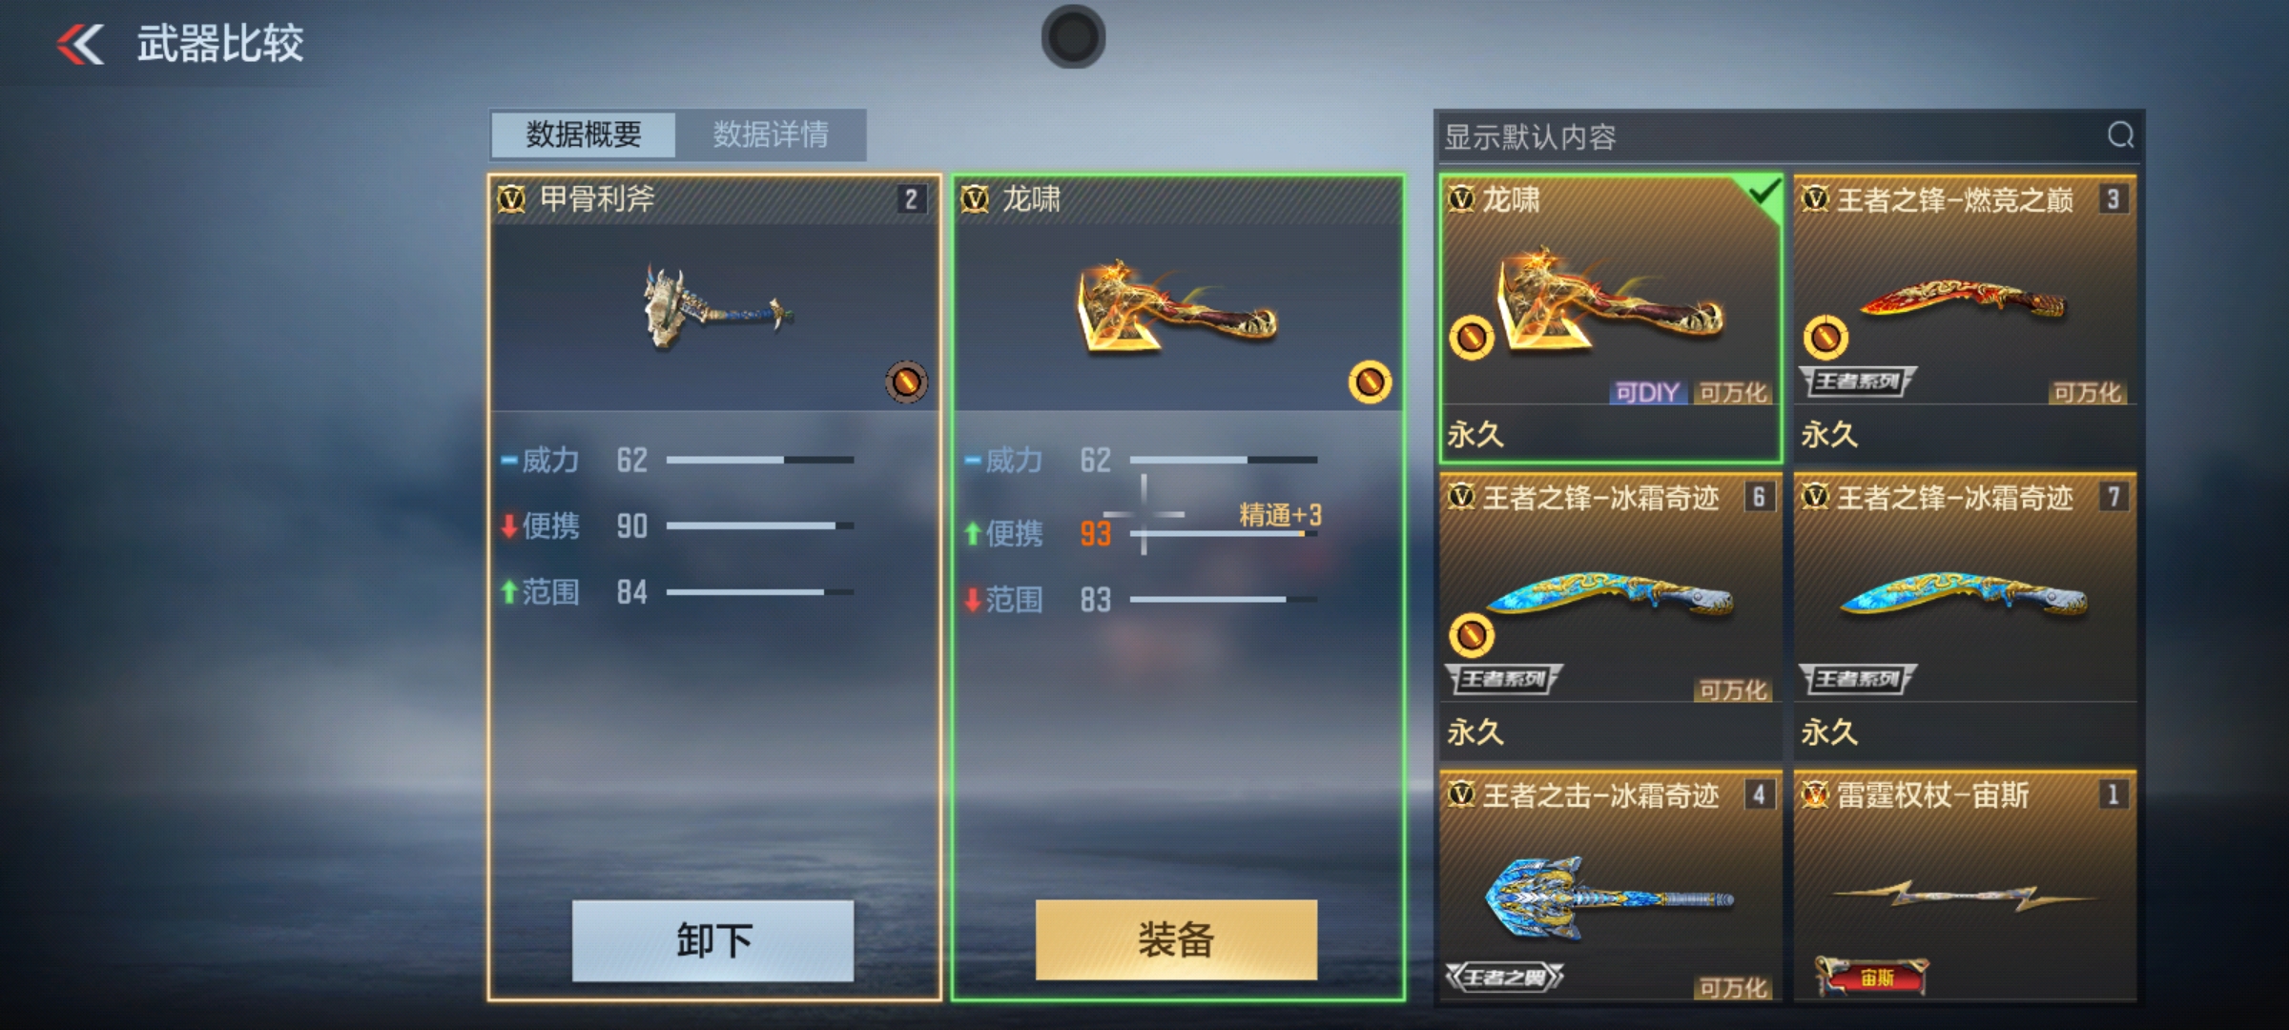Tap the V badge next to 甲骨利斧
The height and width of the screenshot is (1030, 2289).
click(x=512, y=199)
